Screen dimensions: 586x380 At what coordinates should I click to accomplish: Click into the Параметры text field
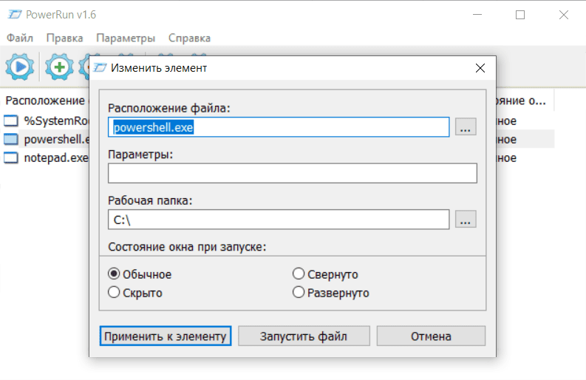tap(292, 174)
